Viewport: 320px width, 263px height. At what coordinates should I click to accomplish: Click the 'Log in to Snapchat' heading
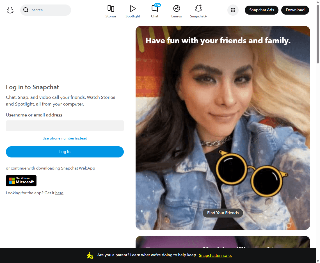pos(33,87)
